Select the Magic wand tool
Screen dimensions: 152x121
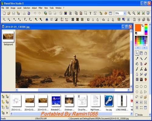[x=141, y=58]
